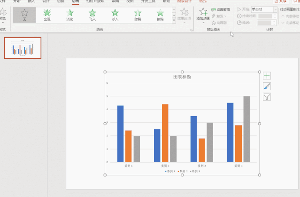Switch to the 动画 (Animations) tab
This screenshot has height=197, width=300.
pos(75,1)
